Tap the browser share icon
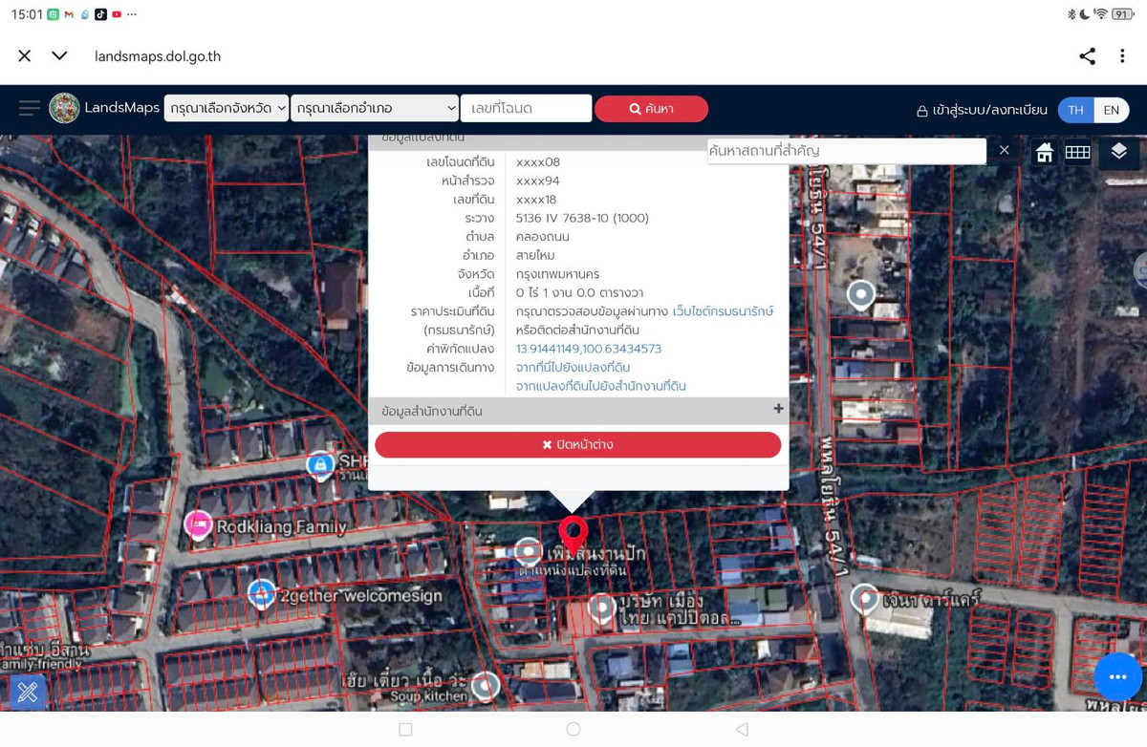Screen dimensions: 1147x747 (1087, 56)
